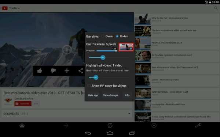The width and height of the screenshot is (220, 137).
Task: Tap the Android home button
Action: (x=110, y=133)
